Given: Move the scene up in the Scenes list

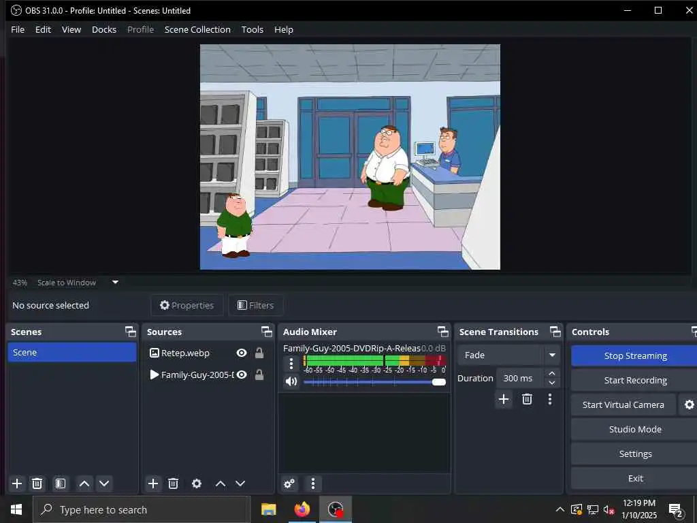Looking at the screenshot, I should 84,484.
